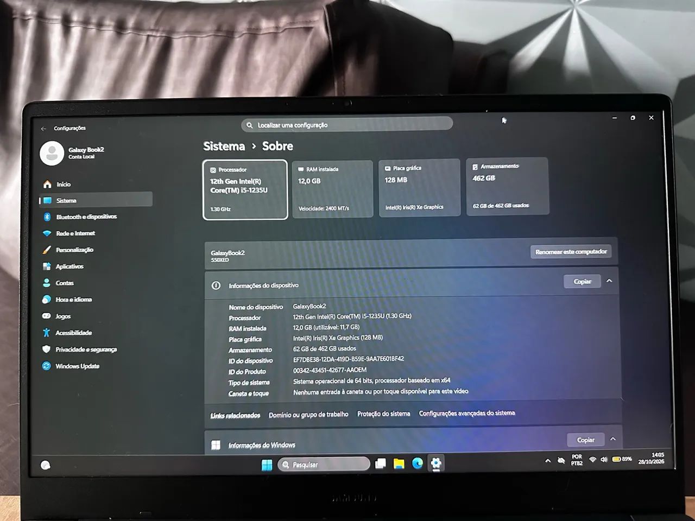Screen dimensions: 695x521
Task: Click the Jogos controller icon
Action: 47,316
